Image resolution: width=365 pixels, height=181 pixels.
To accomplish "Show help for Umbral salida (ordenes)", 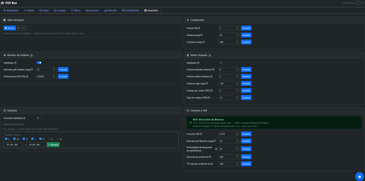I will click(x=211, y=77).
